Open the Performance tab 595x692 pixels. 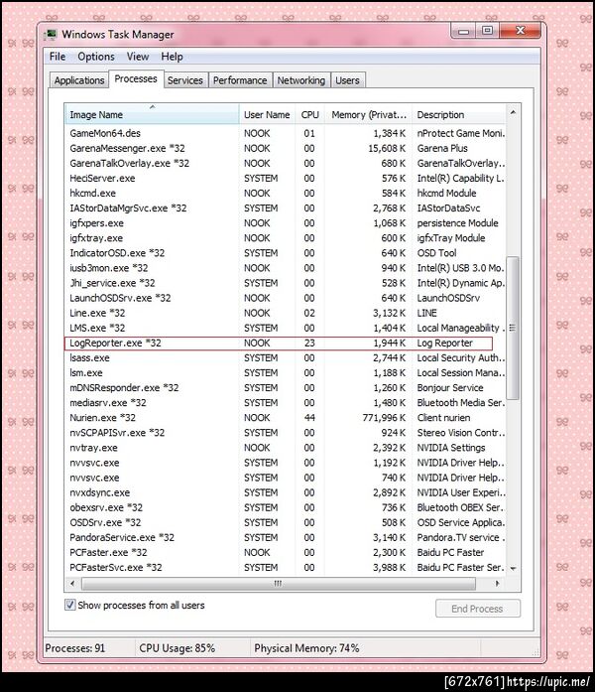tap(240, 80)
